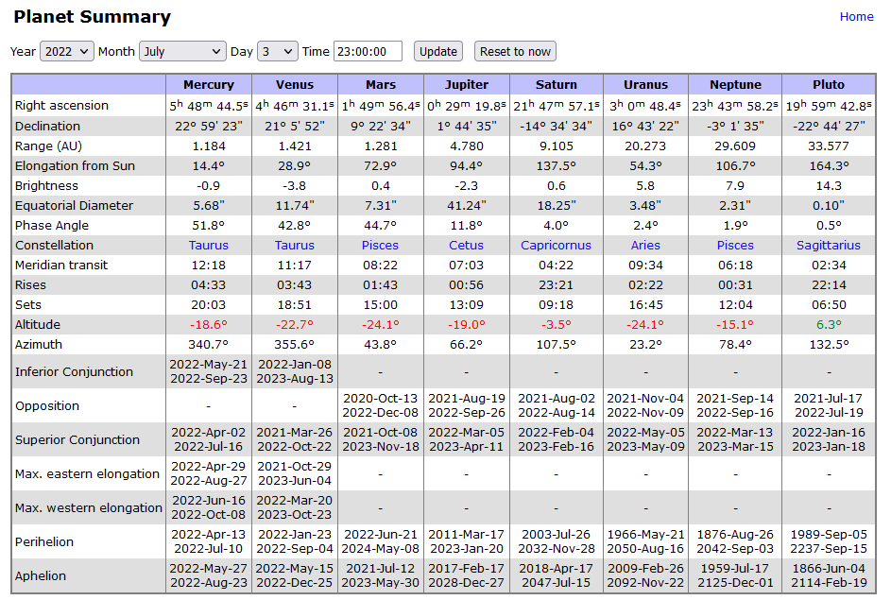Click Pluto's declination -22° 44' 27"
The height and width of the screenshot is (600, 891).
tap(829, 126)
